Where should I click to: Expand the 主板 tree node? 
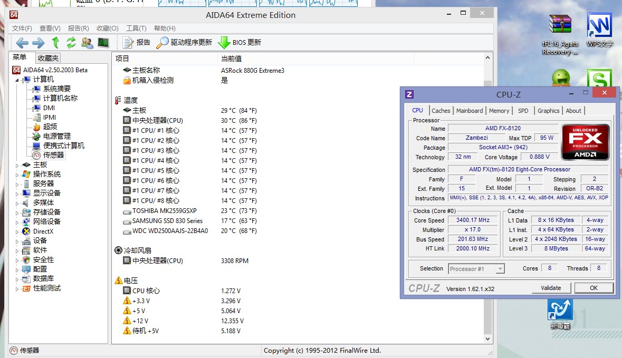point(17,165)
